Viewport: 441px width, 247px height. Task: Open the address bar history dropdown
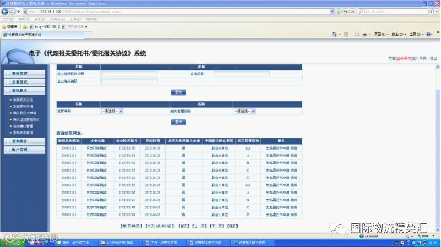pyautogui.click(x=332, y=12)
